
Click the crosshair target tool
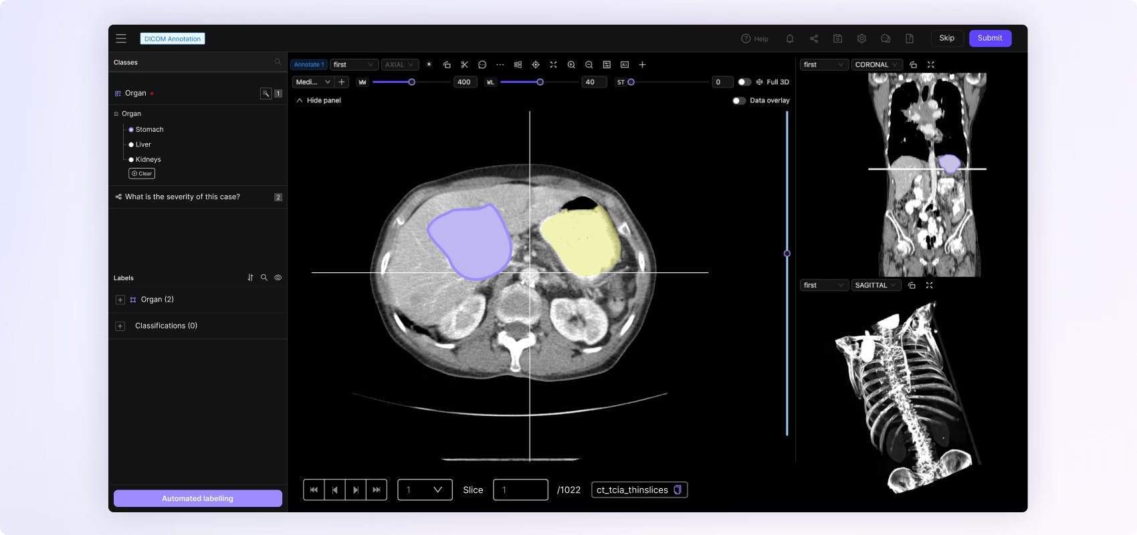[x=536, y=65]
